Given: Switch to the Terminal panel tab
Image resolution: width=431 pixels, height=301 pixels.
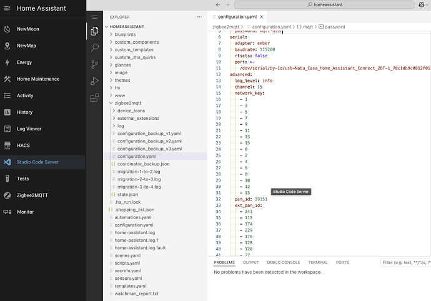Looking at the screenshot, I should [x=317, y=263].
